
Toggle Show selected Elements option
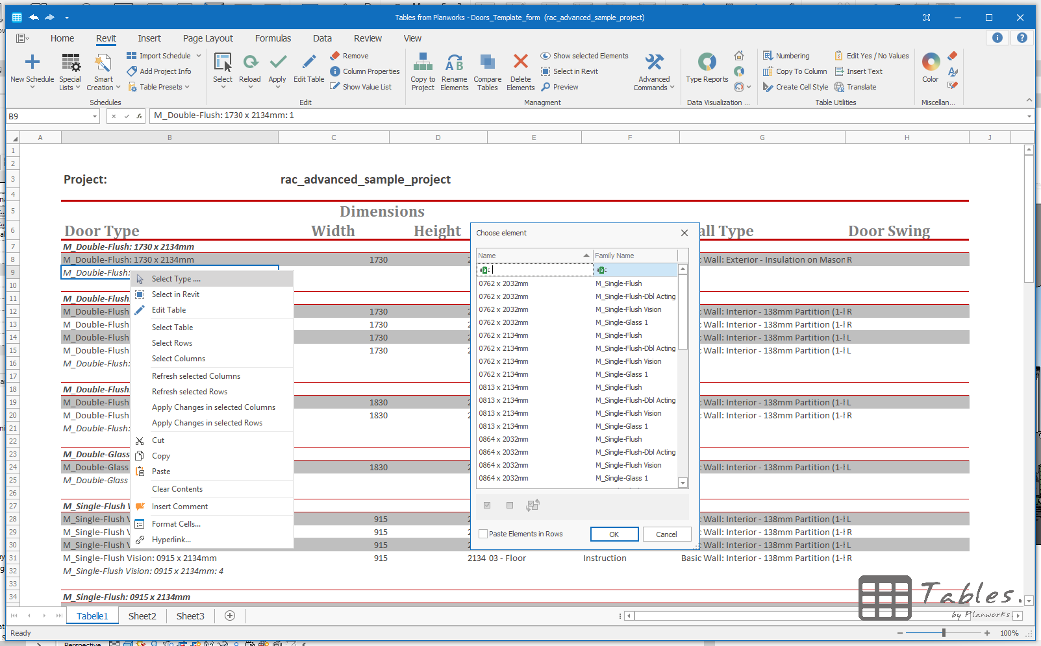584,56
